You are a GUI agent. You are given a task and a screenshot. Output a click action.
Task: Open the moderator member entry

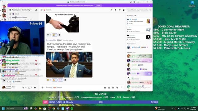(x=139, y=47)
